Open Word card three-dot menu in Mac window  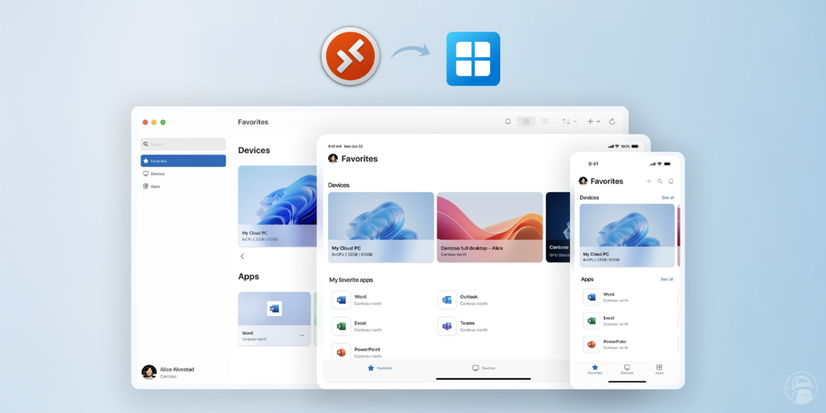(302, 335)
